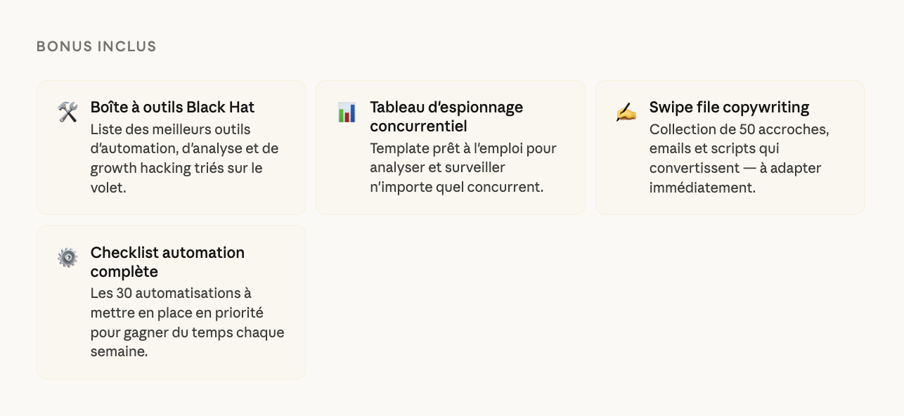904x416 pixels.
Task: Select the 'Checklist automation complète' title
Action: point(167,262)
